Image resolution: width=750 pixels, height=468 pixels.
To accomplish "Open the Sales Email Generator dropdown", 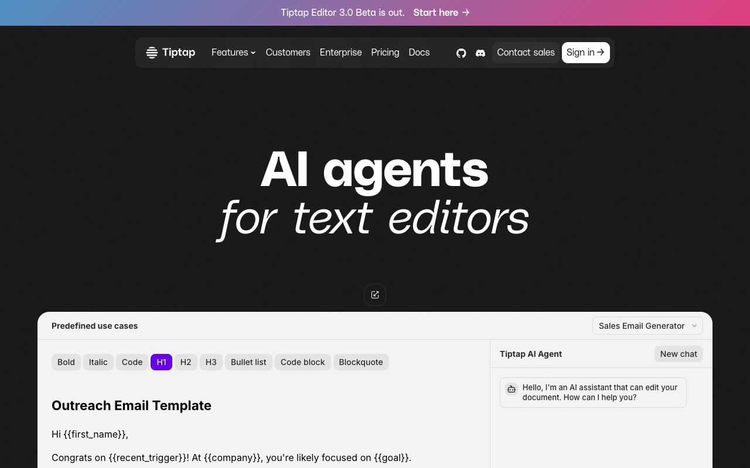I will tap(647, 326).
